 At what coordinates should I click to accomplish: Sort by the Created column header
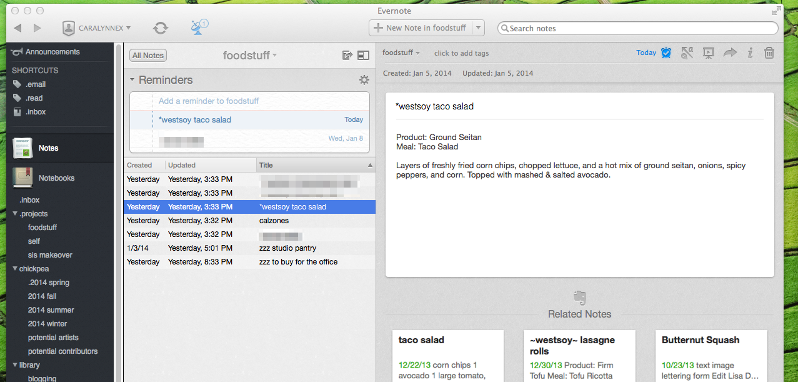pyautogui.click(x=144, y=165)
